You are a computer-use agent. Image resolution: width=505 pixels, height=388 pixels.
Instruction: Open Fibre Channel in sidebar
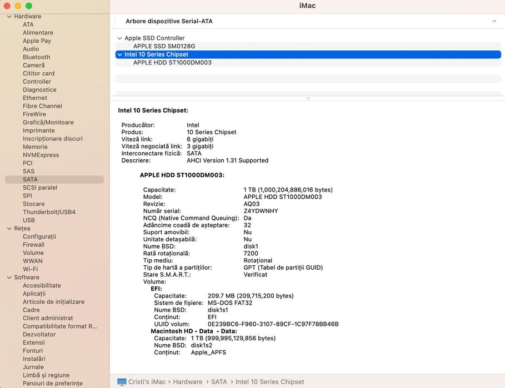click(x=42, y=106)
